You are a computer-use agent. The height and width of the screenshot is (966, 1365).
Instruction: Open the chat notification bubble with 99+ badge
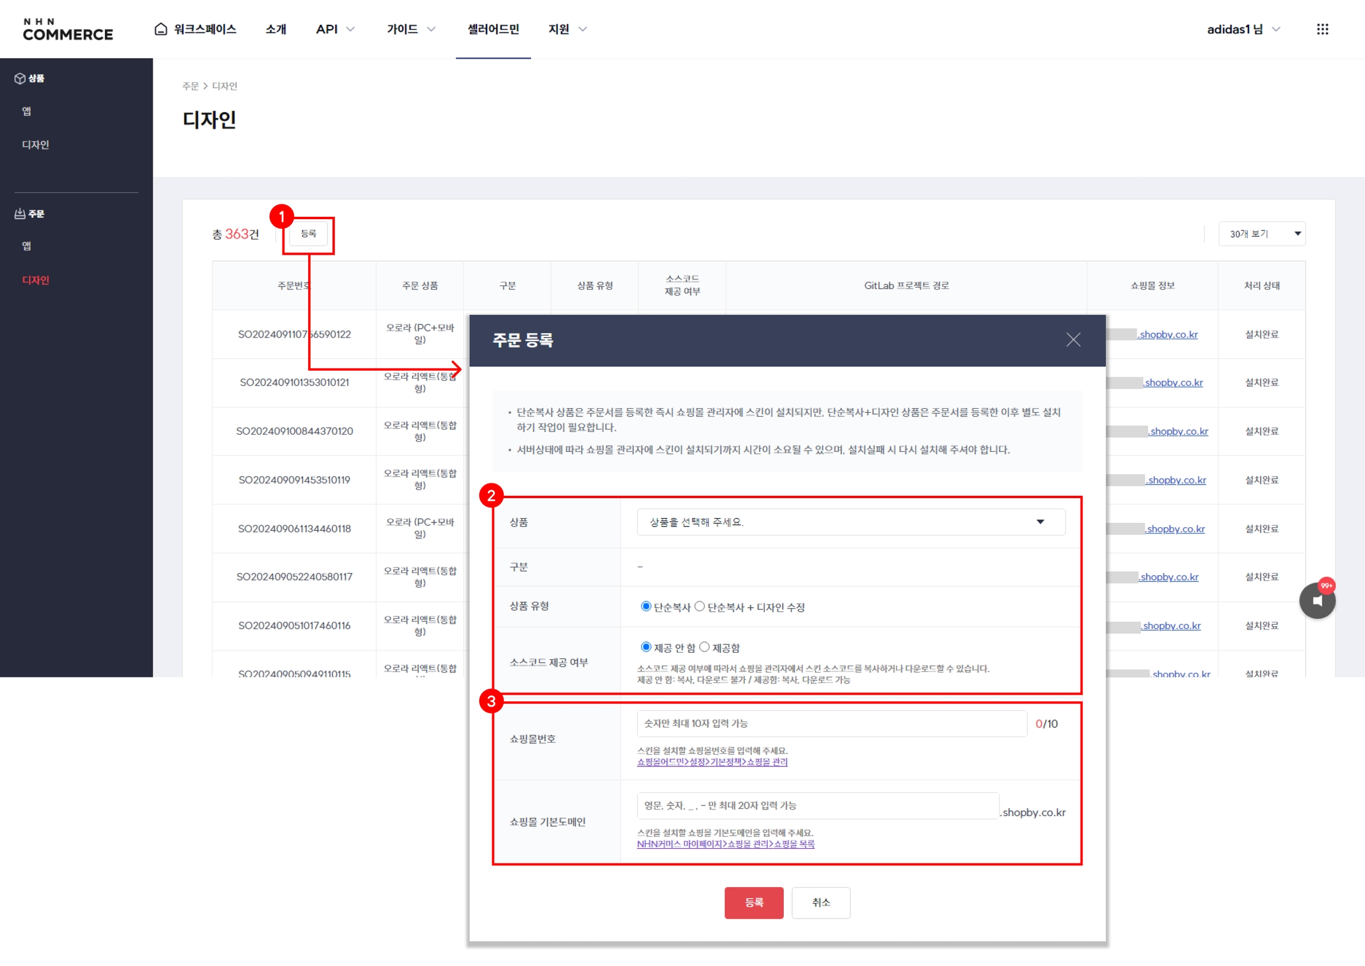(x=1316, y=600)
